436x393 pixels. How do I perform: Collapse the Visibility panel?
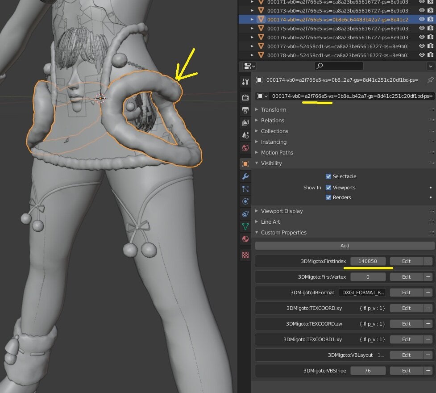click(257, 163)
